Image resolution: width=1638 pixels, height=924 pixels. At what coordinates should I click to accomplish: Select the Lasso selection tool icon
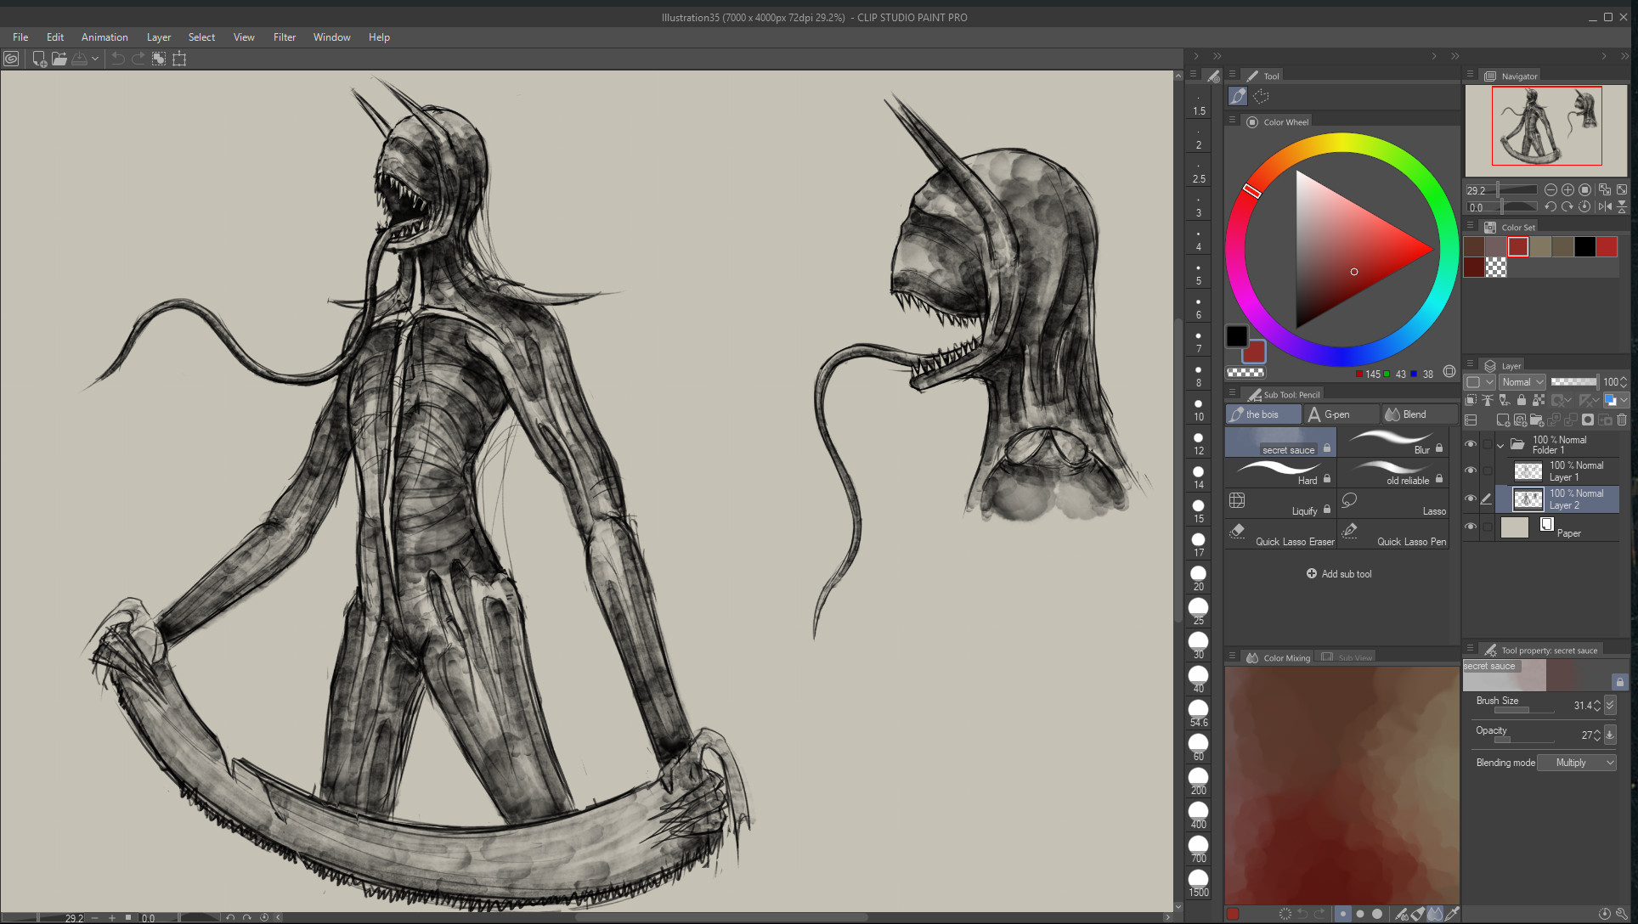(x=1262, y=97)
